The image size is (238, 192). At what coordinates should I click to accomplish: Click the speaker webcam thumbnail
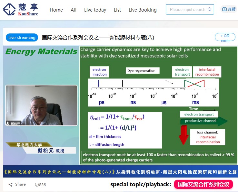pyautogui.click(x=41, y=105)
